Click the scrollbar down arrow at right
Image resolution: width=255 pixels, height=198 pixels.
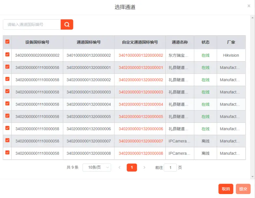pos(252,177)
